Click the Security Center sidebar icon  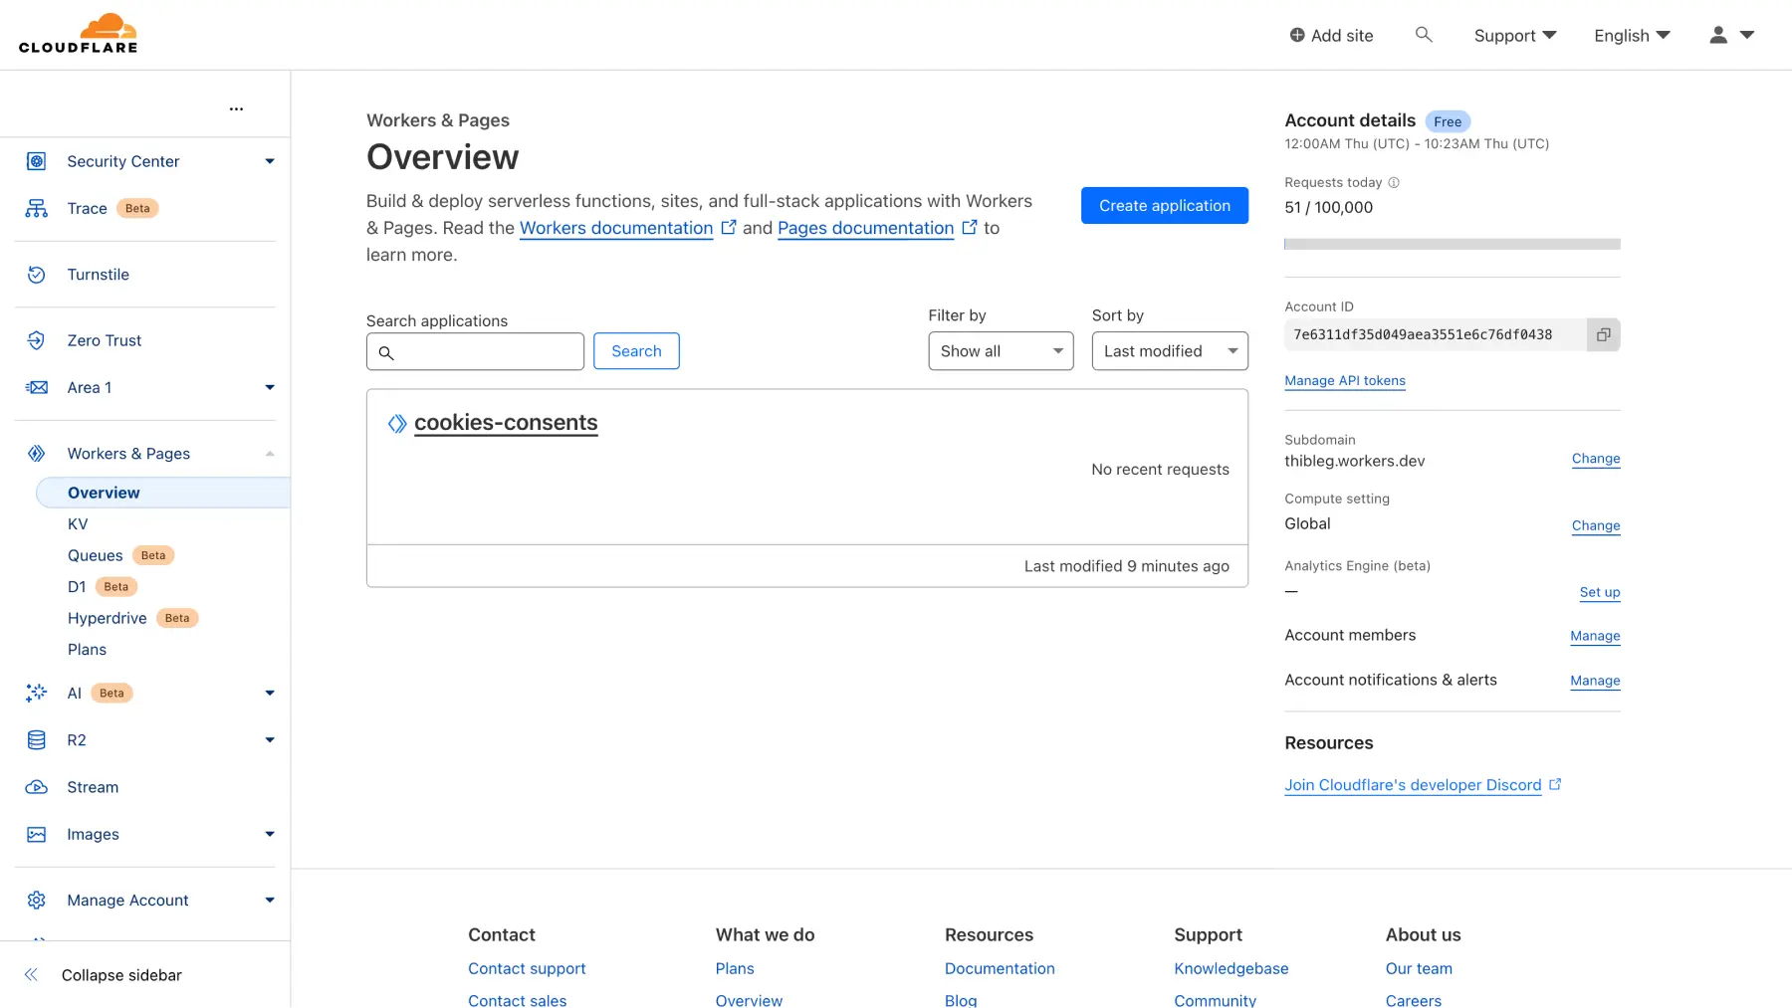(x=37, y=161)
